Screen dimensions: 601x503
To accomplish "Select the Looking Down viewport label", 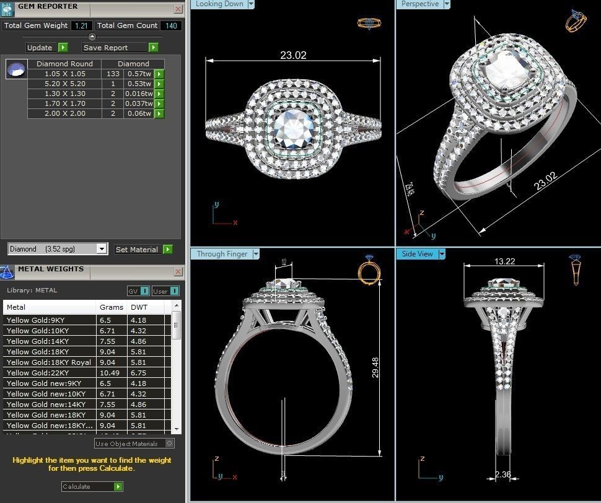I will [219, 4].
